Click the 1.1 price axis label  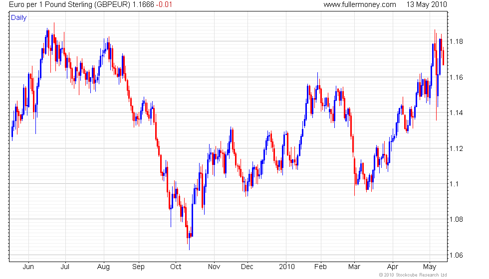tap(454, 184)
